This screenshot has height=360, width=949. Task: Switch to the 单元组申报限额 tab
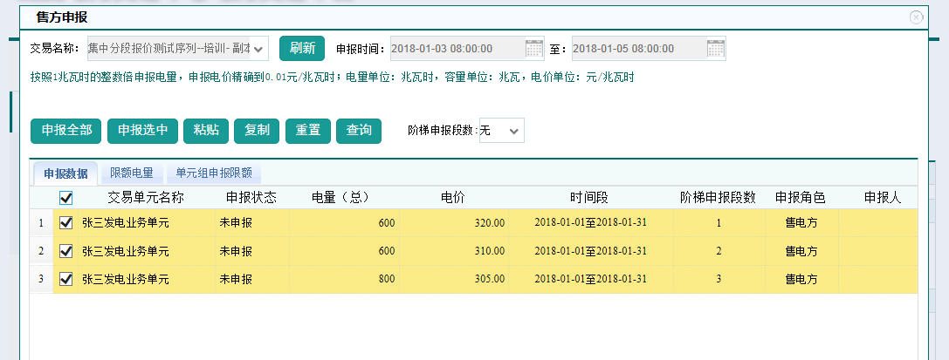(x=214, y=173)
